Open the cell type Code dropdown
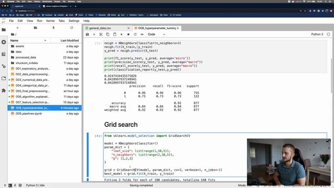This screenshot has width=334, height=188. pos(157,34)
